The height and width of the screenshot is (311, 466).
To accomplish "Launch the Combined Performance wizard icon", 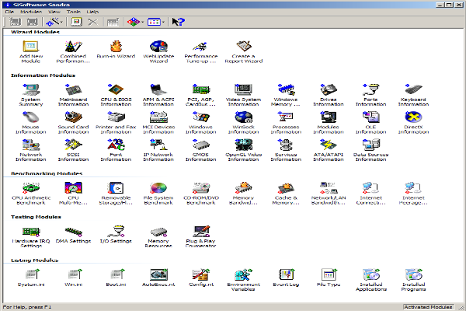I will click(74, 47).
